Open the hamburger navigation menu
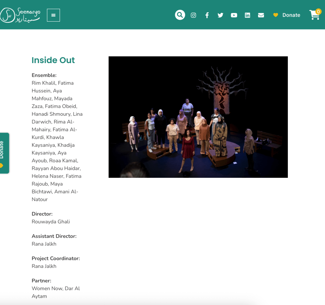 point(53,15)
